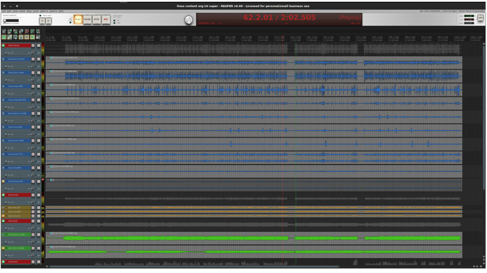The image size is (487, 273).
Task: Click the Open Project toolbar icon
Action: tap(10, 31)
